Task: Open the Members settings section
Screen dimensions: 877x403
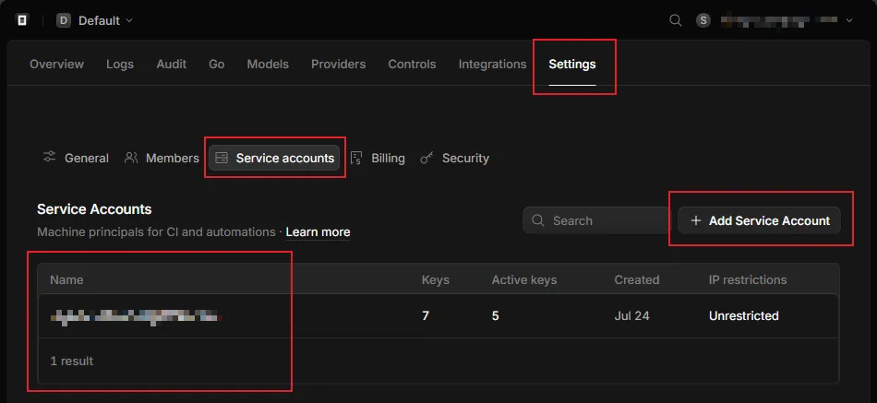Action: 162,159
